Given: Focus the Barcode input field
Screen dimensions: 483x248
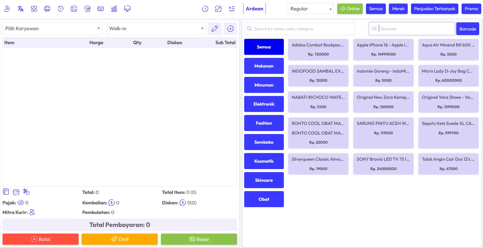Looking at the screenshot, I should pyautogui.click(x=412, y=29).
